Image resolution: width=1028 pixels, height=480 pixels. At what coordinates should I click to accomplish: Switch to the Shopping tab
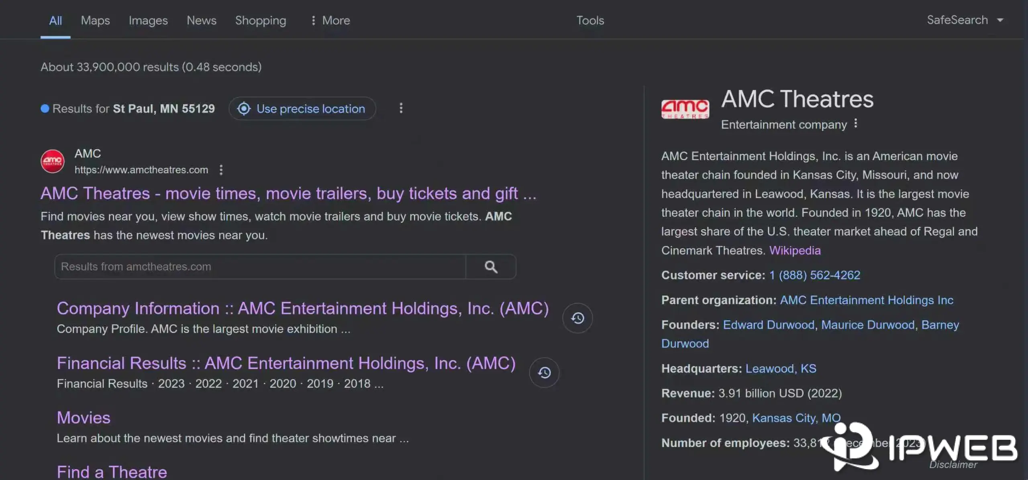coord(261,20)
